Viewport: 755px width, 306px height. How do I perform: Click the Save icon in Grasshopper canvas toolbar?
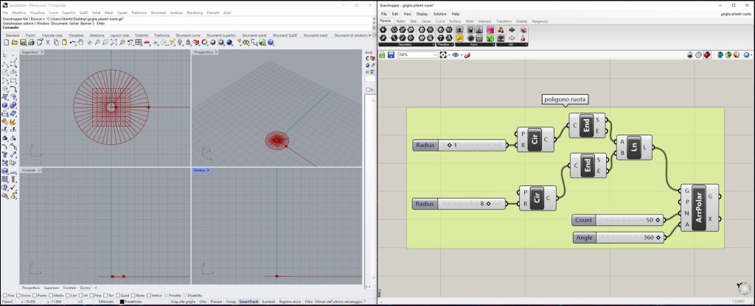point(392,54)
